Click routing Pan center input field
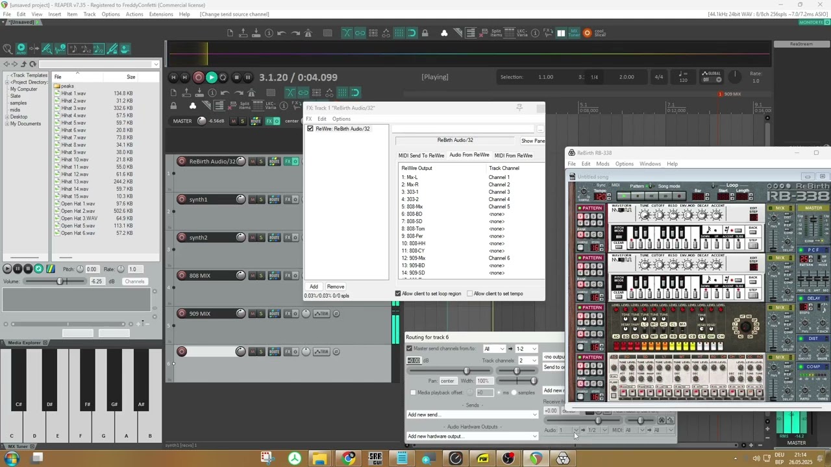The width and height of the screenshot is (831, 467). tap(448, 381)
